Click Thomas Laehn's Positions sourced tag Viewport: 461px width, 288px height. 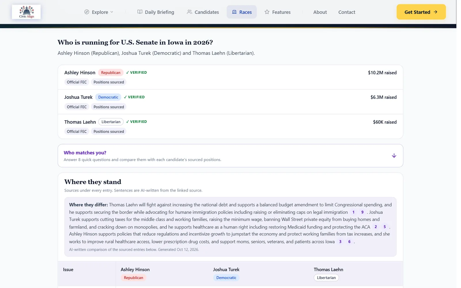[109, 131]
